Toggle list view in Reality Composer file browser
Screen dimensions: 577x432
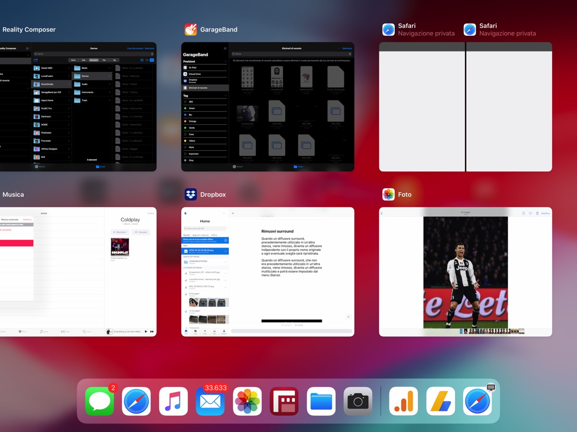tap(147, 60)
